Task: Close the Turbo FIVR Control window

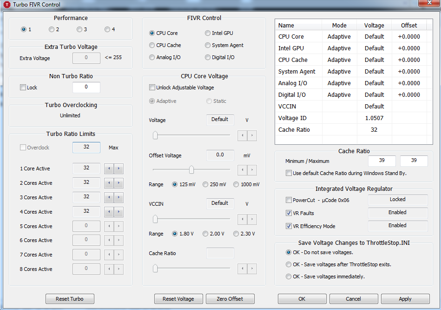Action: (429, 3)
